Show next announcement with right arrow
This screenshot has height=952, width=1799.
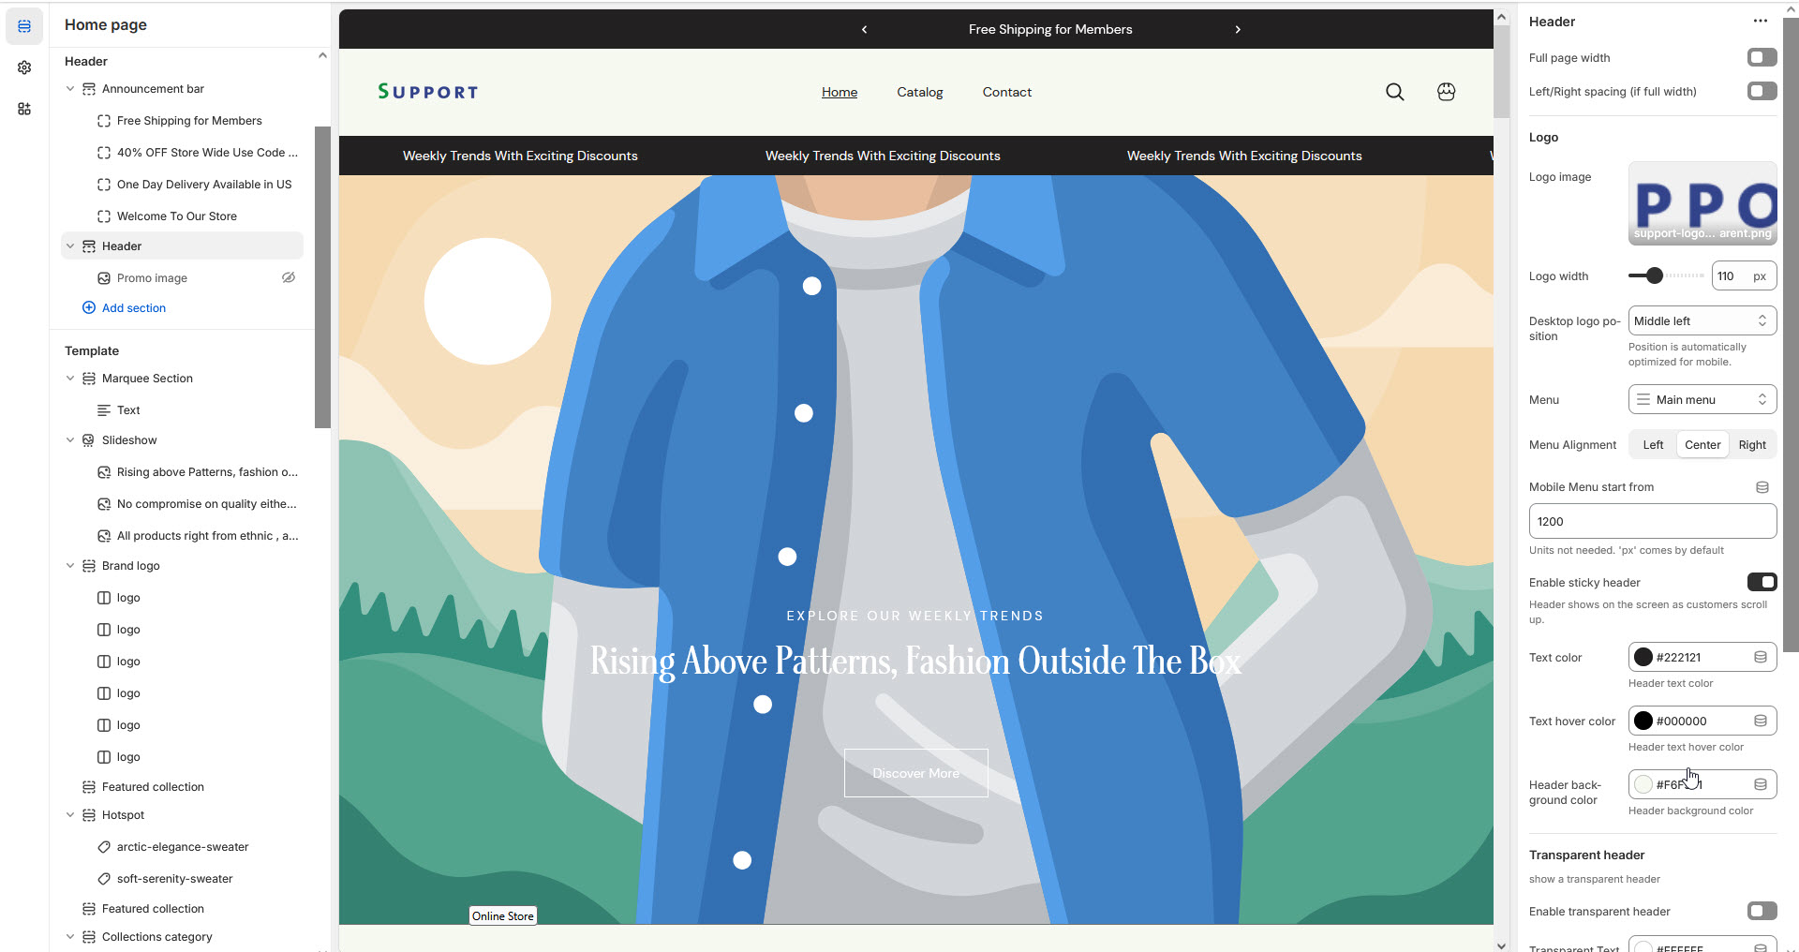pos(1237,30)
